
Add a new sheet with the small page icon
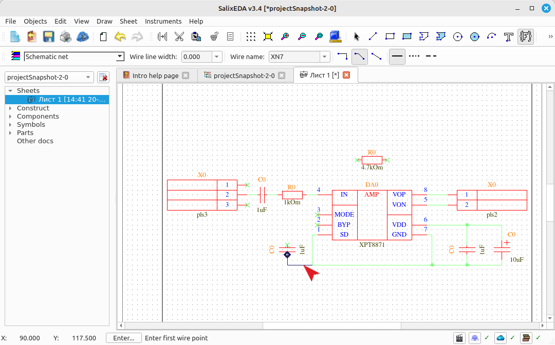103,36
